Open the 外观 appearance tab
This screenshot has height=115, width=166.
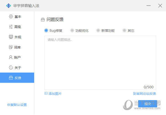pos(17,37)
